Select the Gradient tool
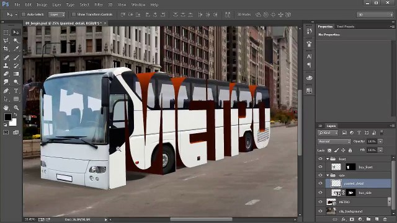 [x=16, y=74]
